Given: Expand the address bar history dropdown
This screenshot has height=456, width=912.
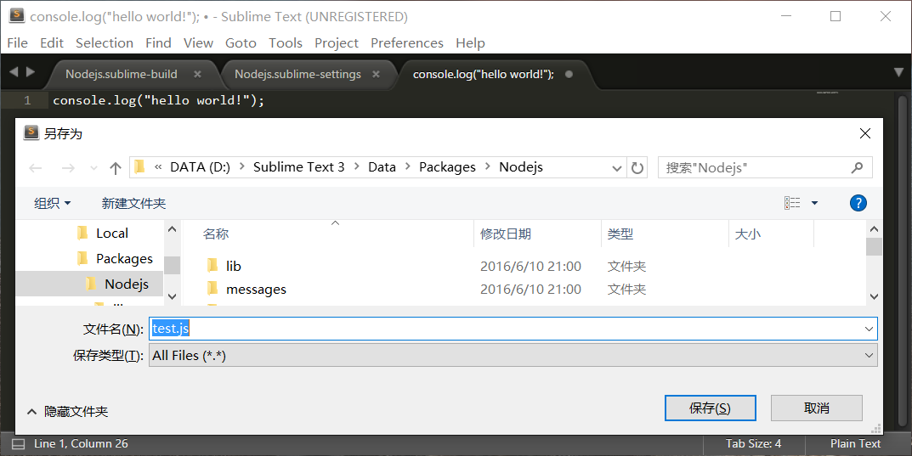Looking at the screenshot, I should pos(617,168).
